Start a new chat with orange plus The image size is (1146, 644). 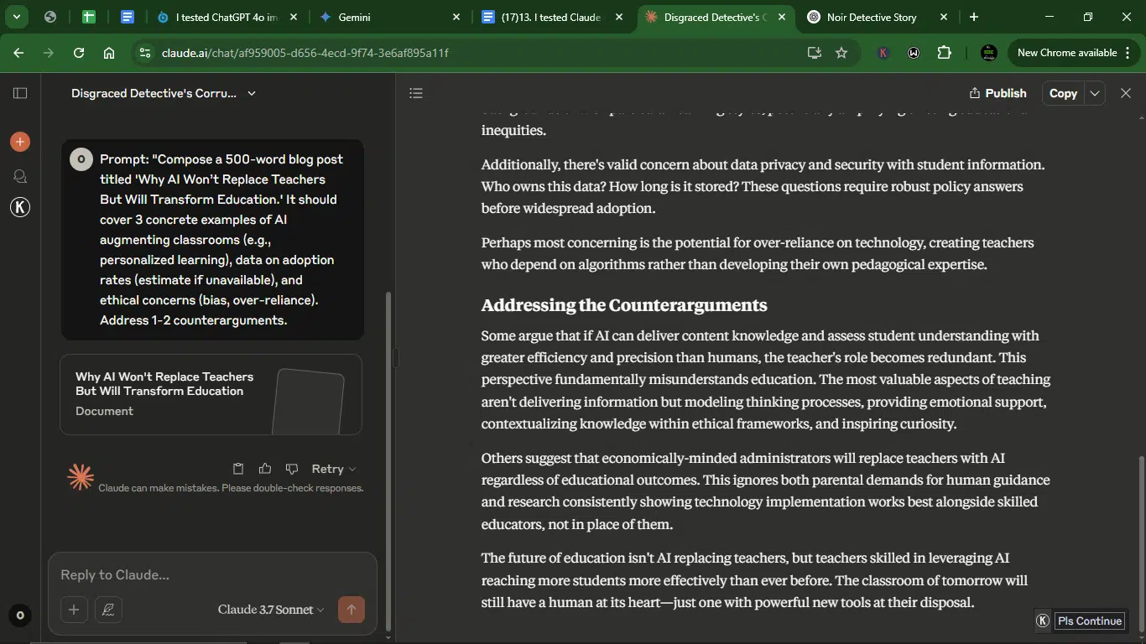click(x=20, y=142)
